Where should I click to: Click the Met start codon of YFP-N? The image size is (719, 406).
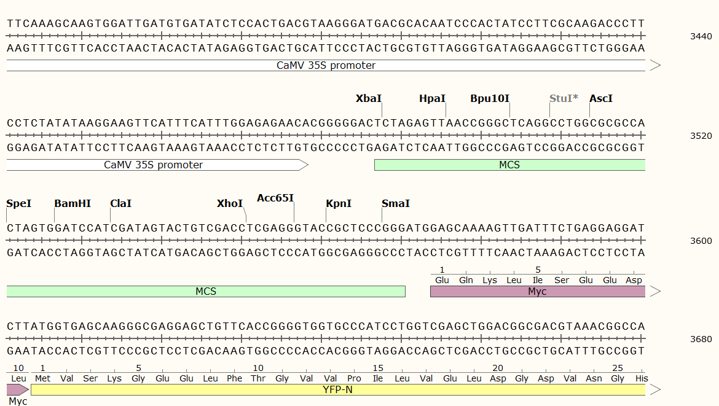coord(42,378)
